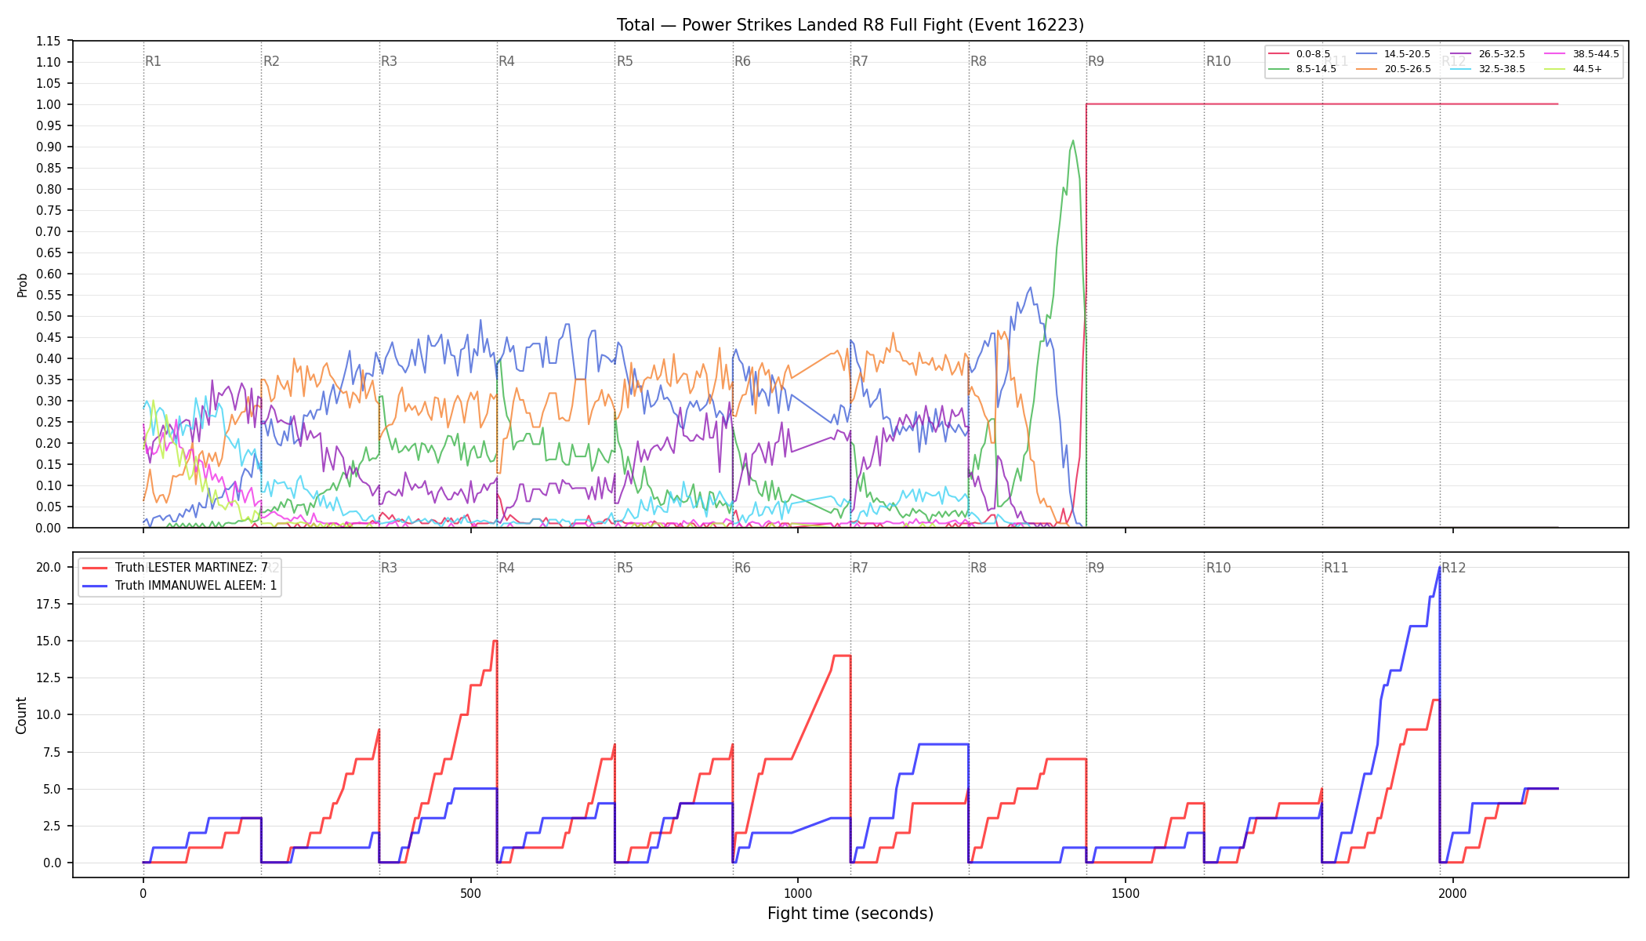Select the purple line swatch for 26.5-32.5
Screen dimensions: 1646x941
point(1460,54)
